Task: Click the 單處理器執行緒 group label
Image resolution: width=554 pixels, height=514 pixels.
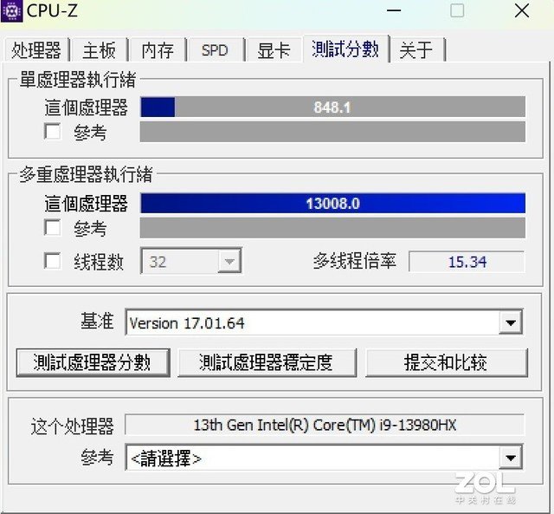Action: coord(78,79)
